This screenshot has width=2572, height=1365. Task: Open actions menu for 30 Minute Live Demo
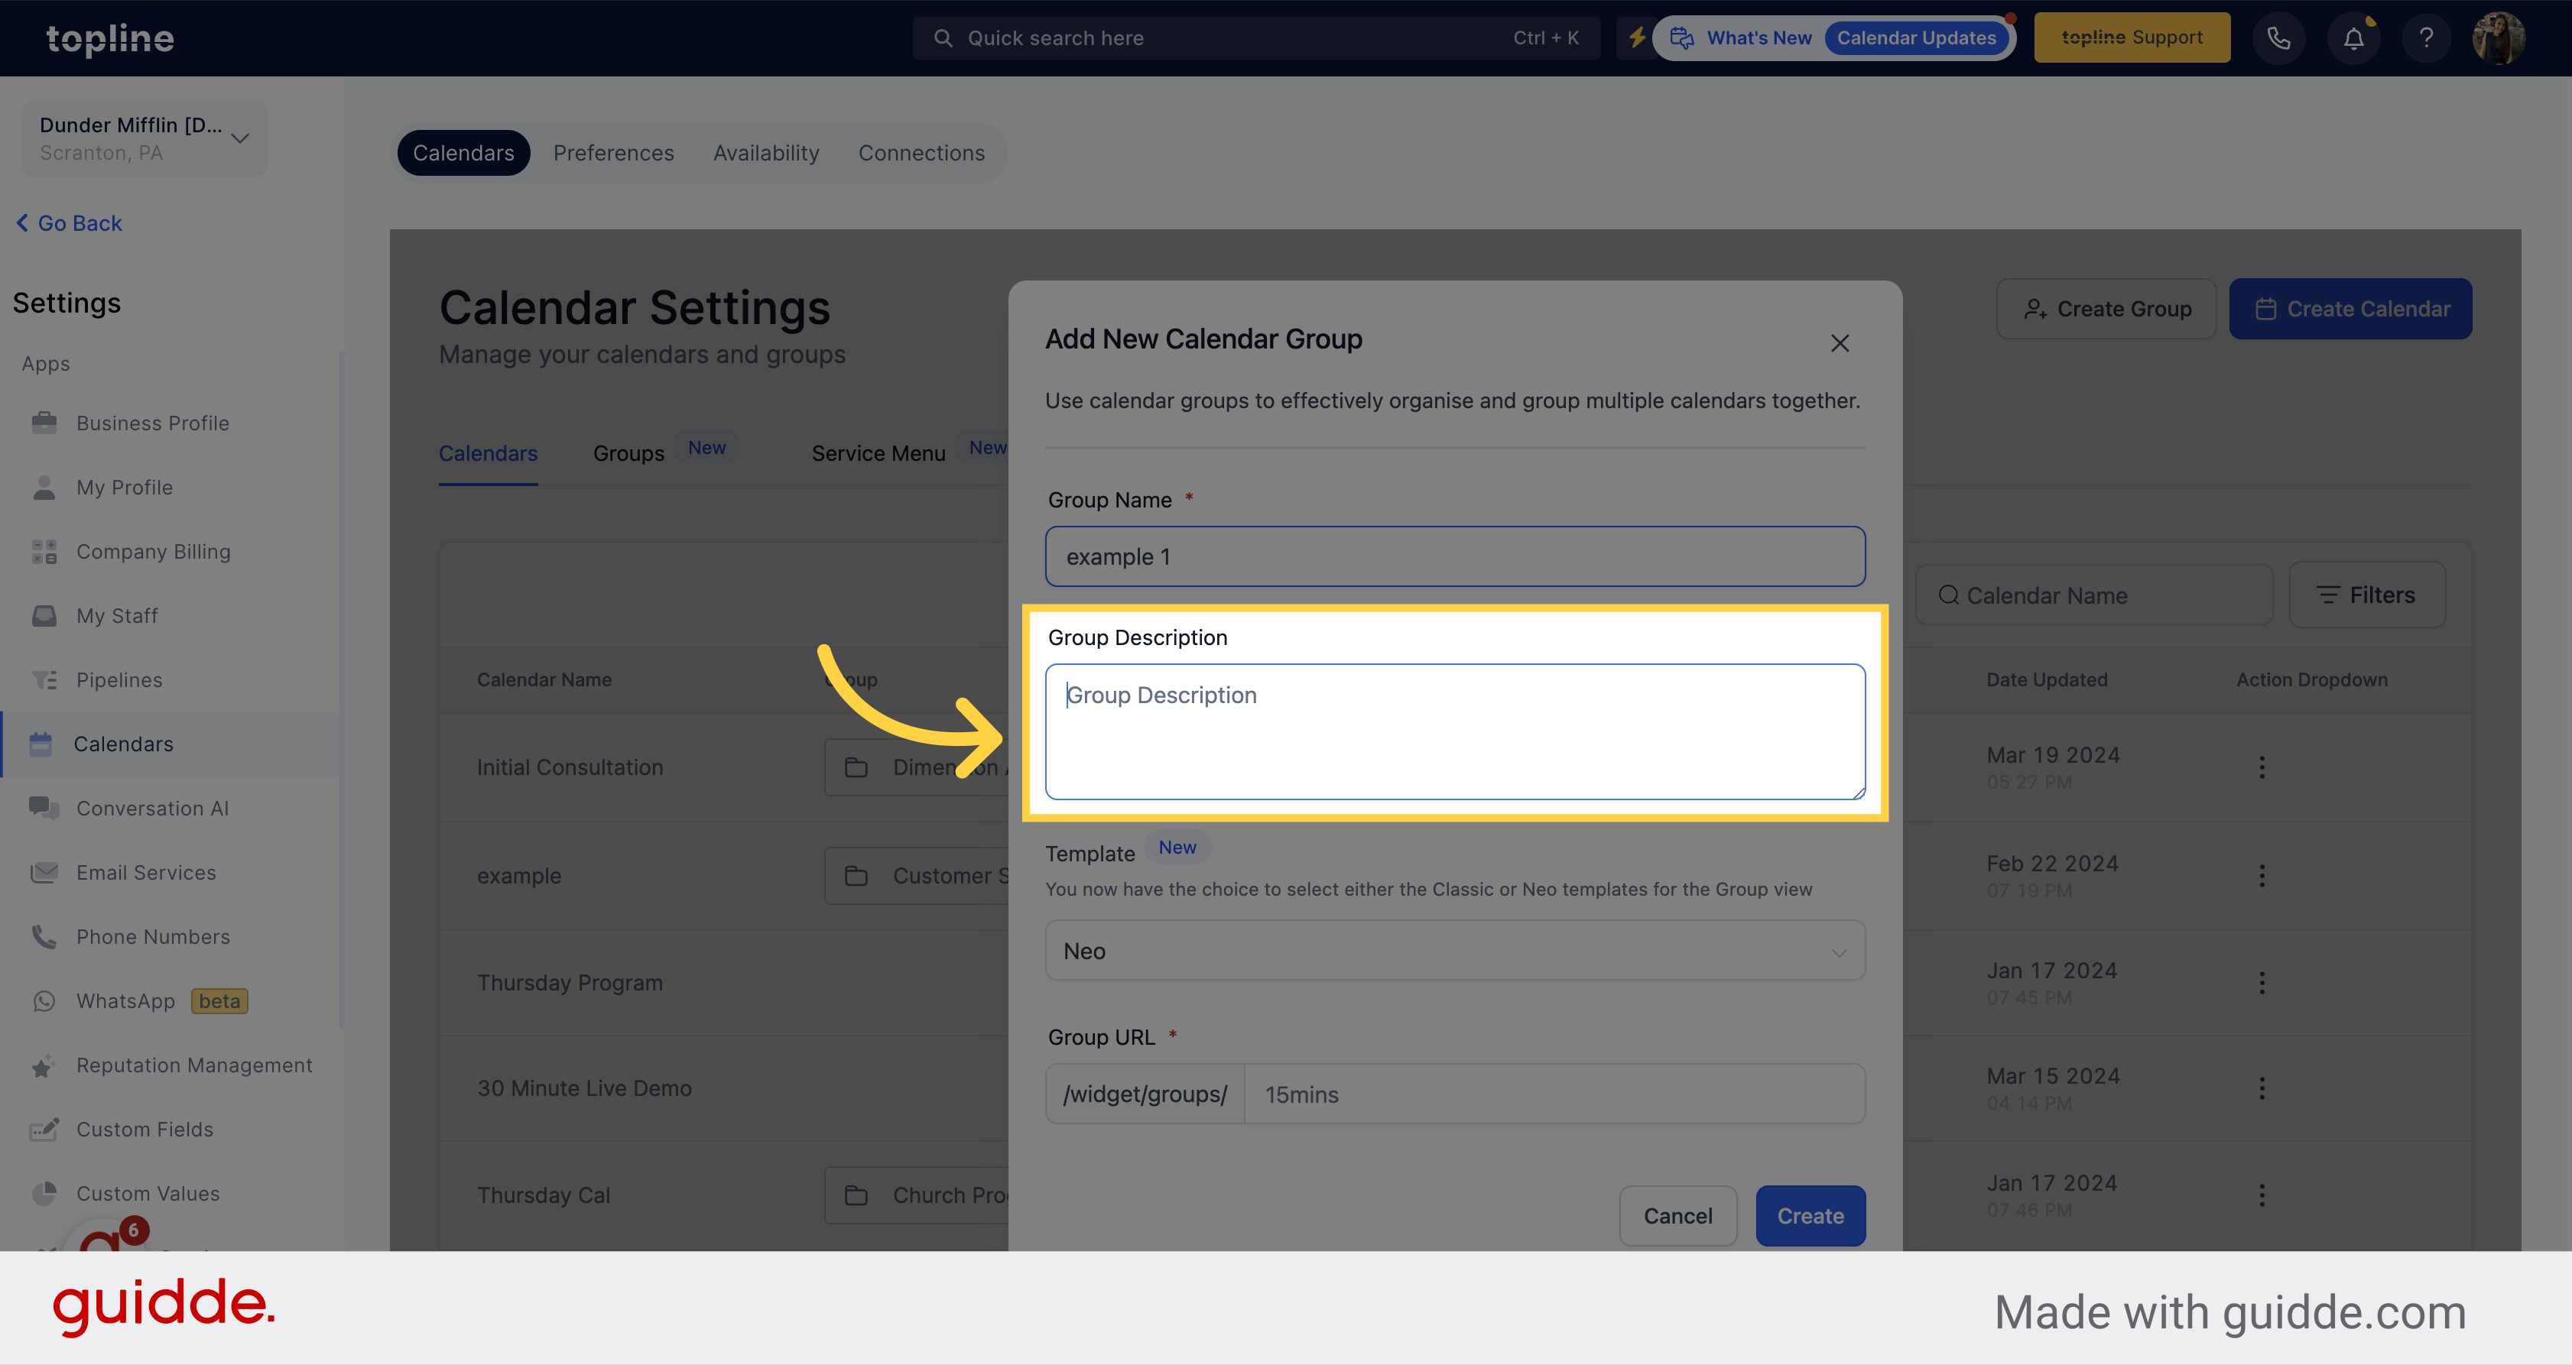pos(2262,1088)
